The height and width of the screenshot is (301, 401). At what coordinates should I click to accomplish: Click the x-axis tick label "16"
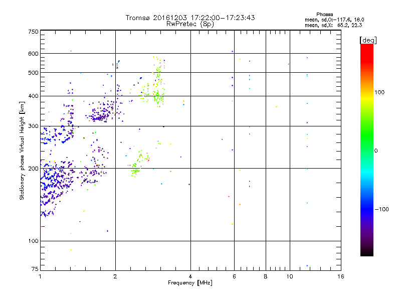341,276
